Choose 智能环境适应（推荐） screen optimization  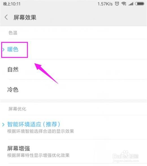click(73, 127)
